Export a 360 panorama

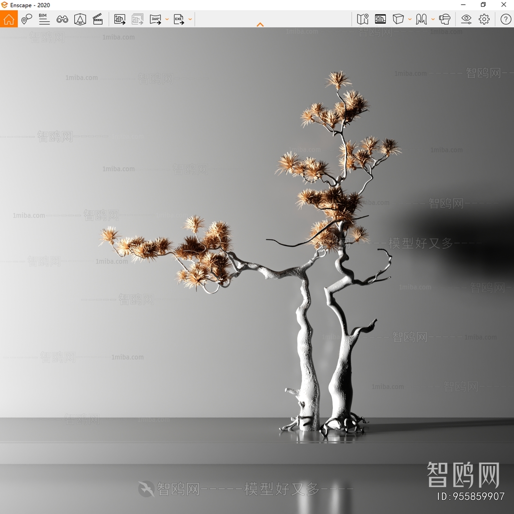155,19
